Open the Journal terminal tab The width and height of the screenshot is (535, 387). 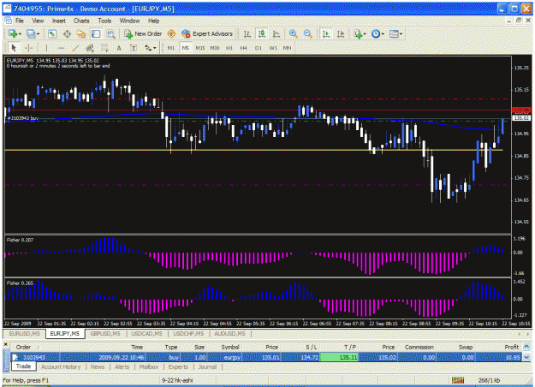point(207,366)
